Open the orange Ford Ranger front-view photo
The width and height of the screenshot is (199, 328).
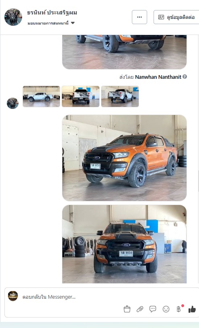point(124,244)
